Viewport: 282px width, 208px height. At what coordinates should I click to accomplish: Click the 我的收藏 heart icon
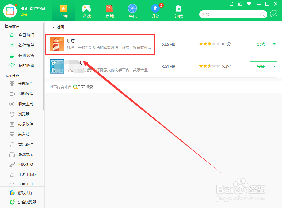coord(12,65)
